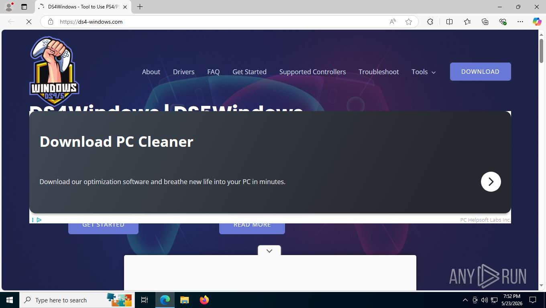Launch the Copilot icon
This screenshot has width=546, height=308.
pyautogui.click(x=537, y=22)
